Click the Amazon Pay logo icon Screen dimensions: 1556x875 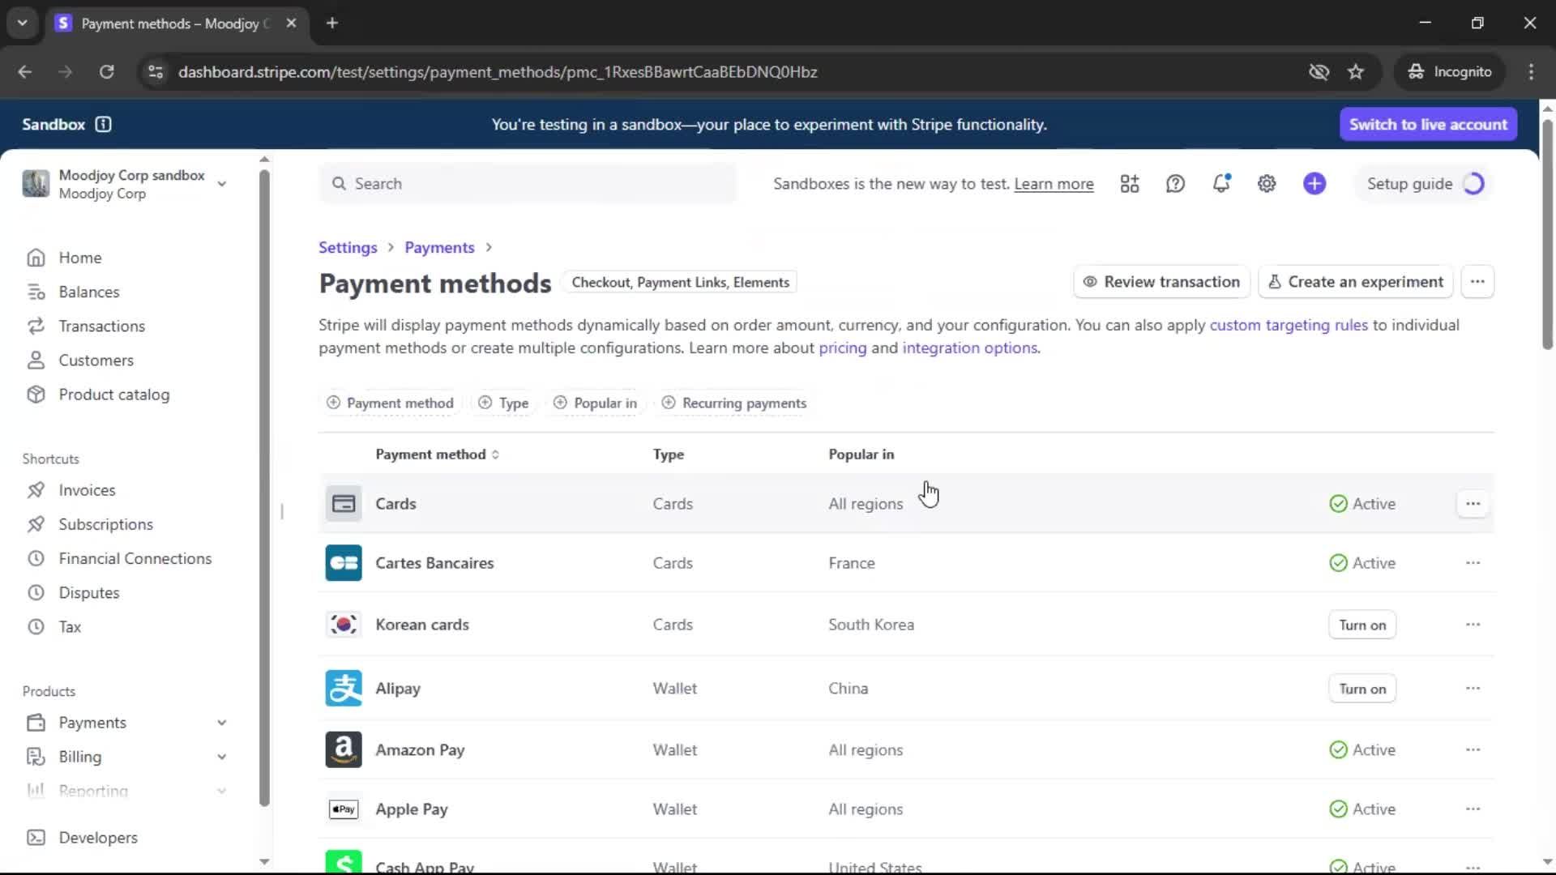(x=344, y=750)
